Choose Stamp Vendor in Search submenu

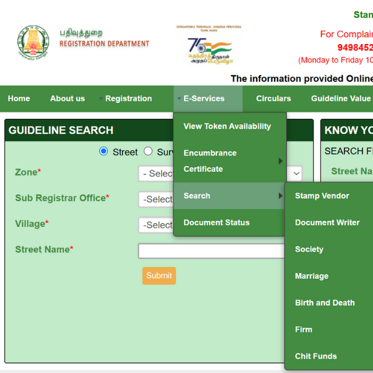[322, 196]
